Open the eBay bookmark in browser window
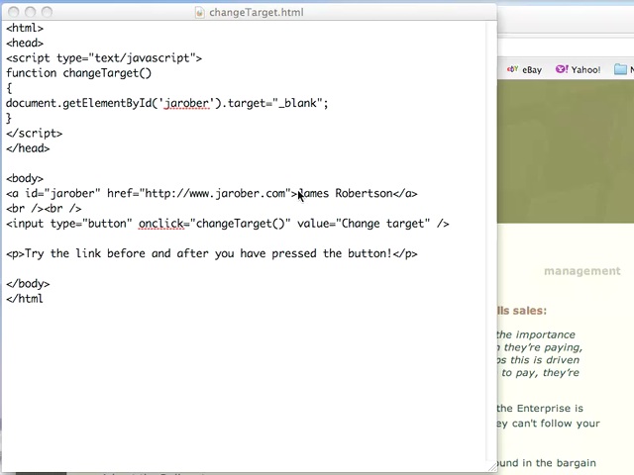 point(524,70)
